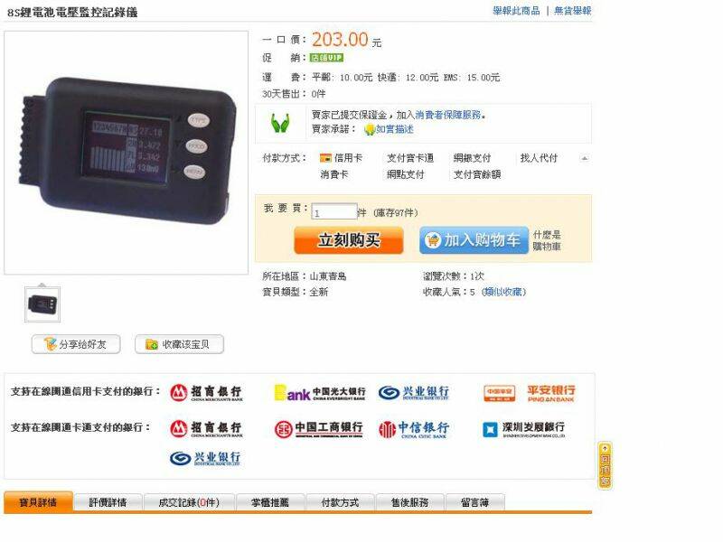Click the purchase quantity input field
The image size is (723, 542).
point(334,211)
